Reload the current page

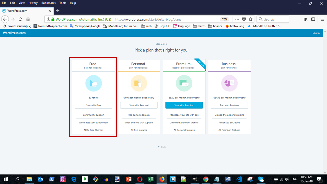pos(20,19)
